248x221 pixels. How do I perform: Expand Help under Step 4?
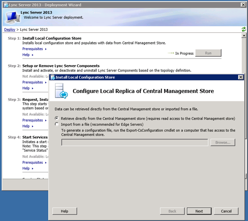pyautogui.click(x=27, y=168)
